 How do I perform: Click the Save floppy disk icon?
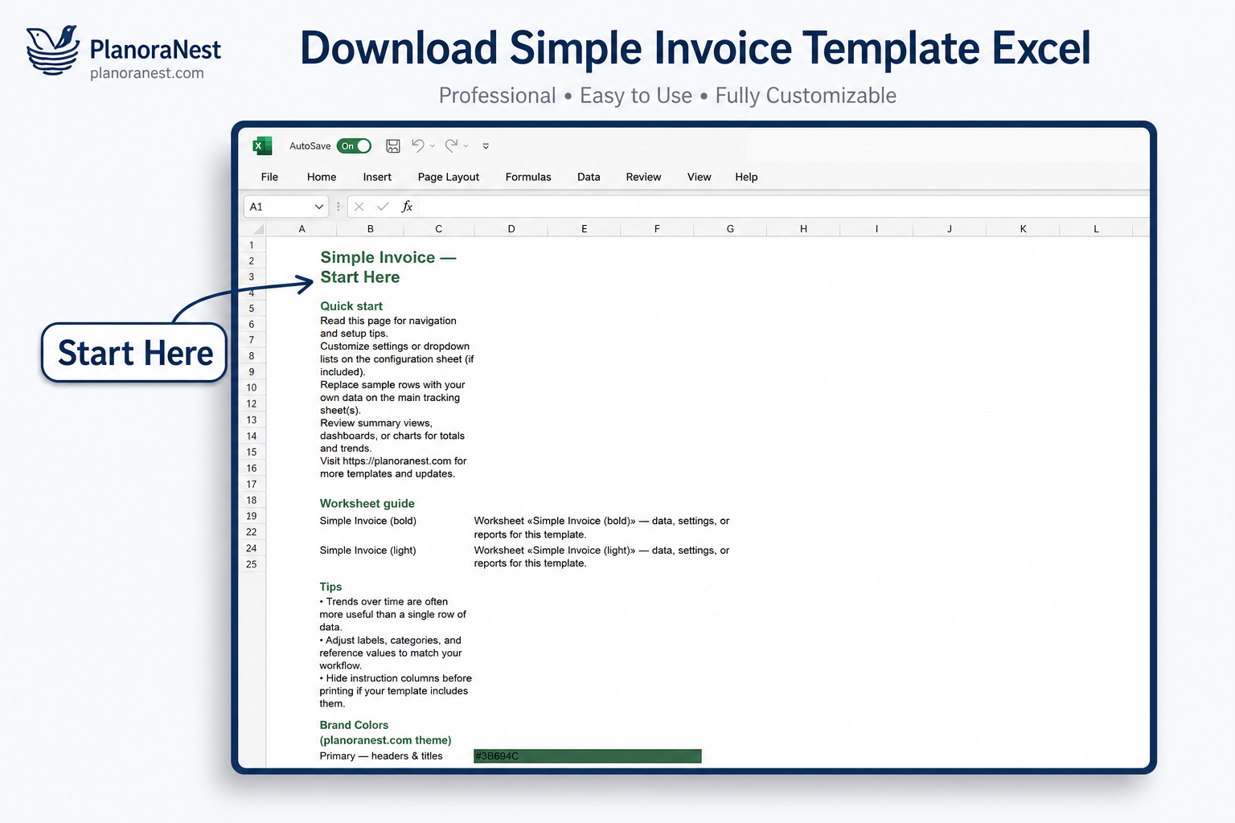(x=393, y=145)
